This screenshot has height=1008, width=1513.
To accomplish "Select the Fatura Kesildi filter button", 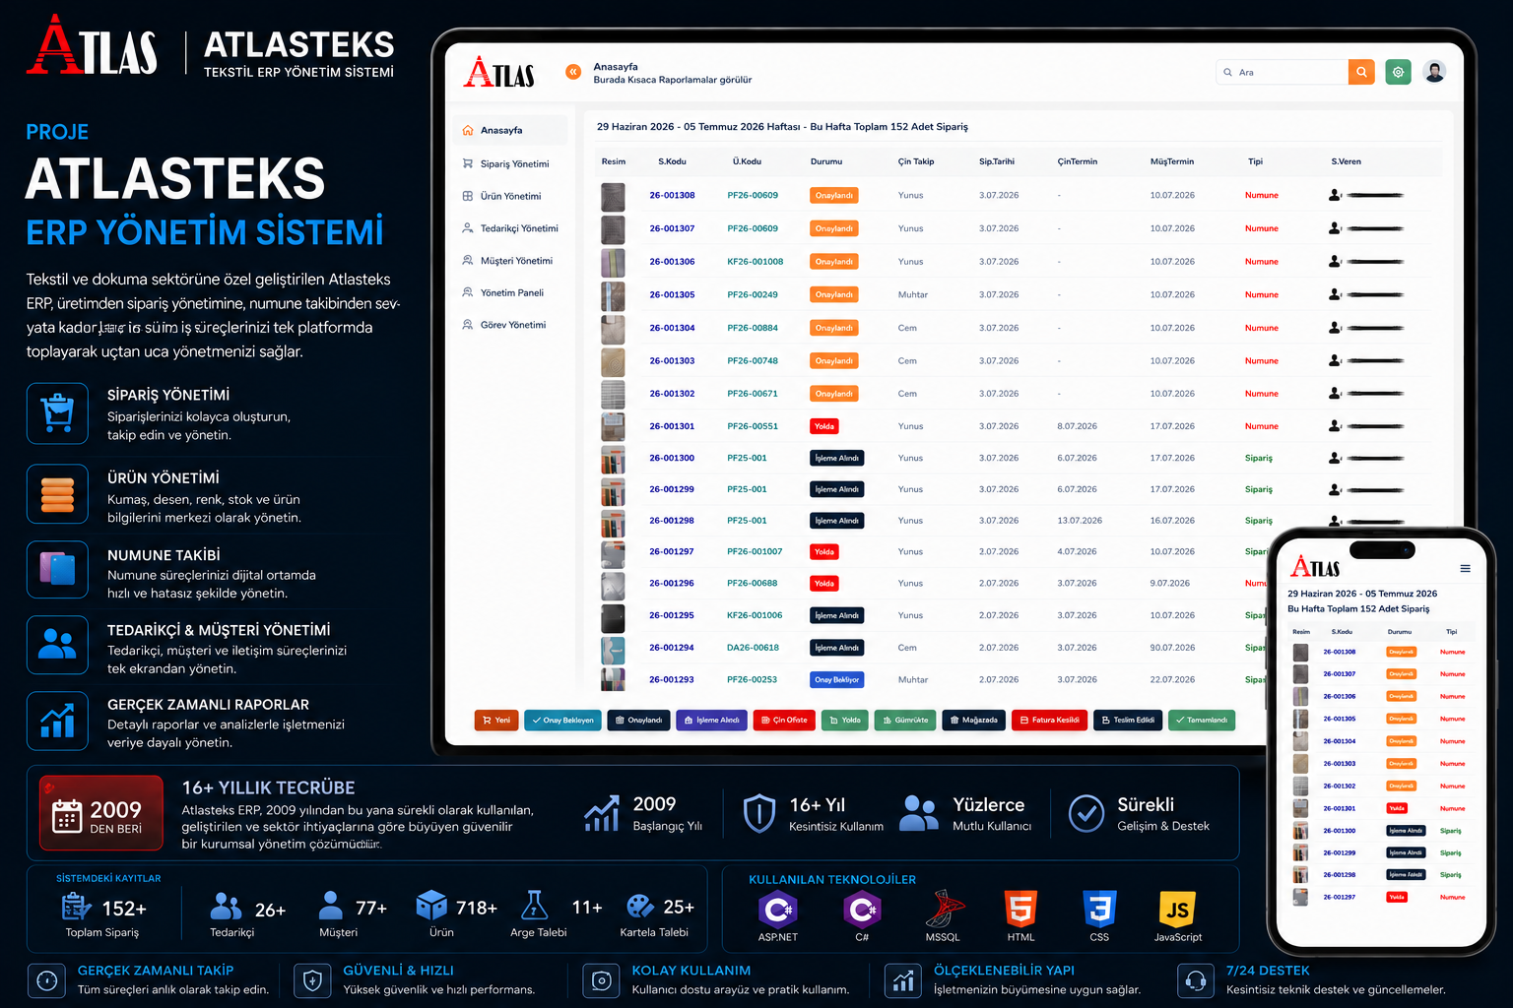I will (1049, 721).
